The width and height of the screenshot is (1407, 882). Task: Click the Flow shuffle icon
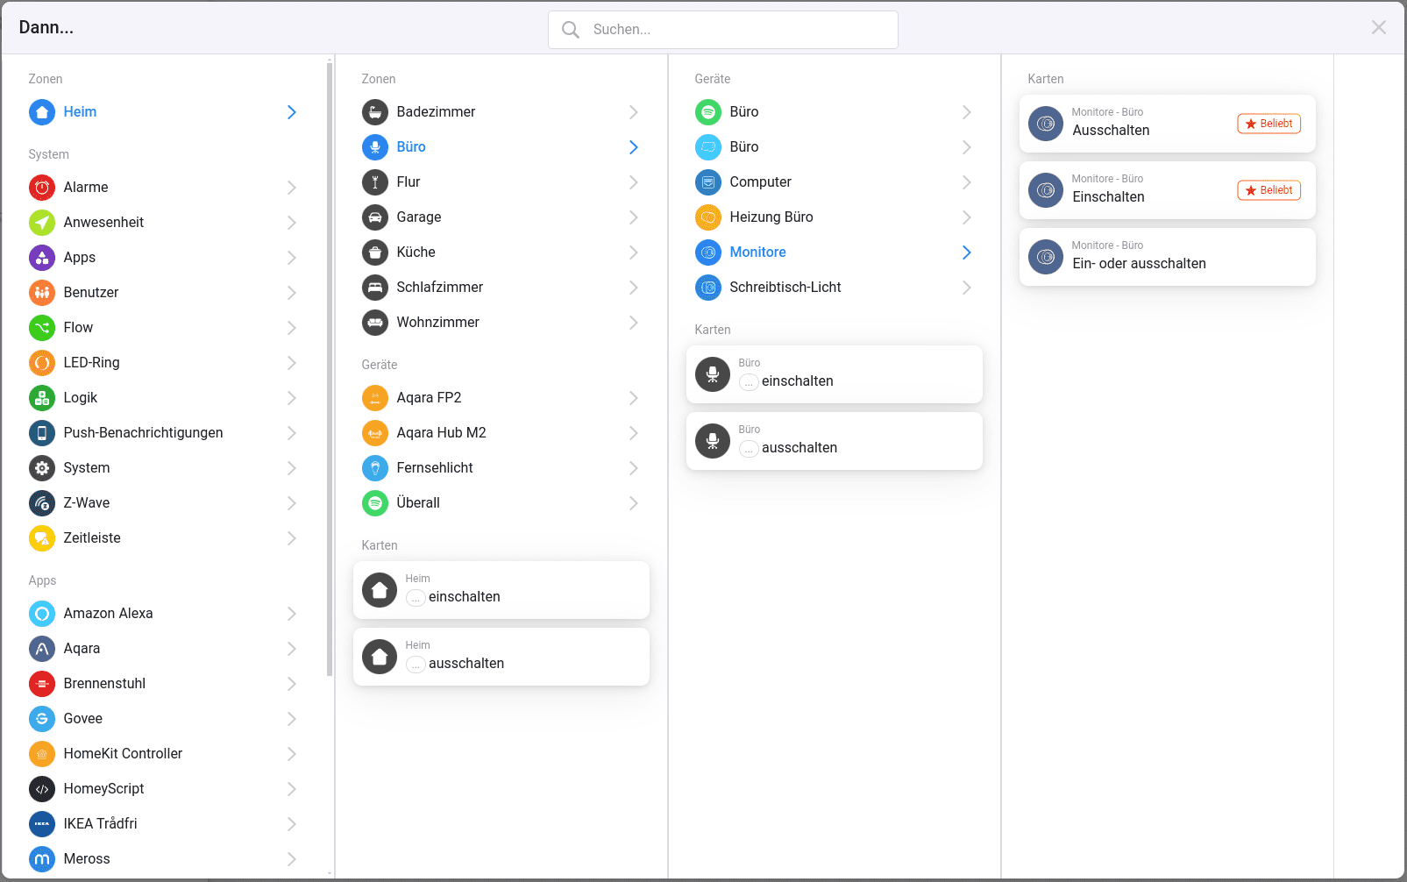(x=42, y=328)
